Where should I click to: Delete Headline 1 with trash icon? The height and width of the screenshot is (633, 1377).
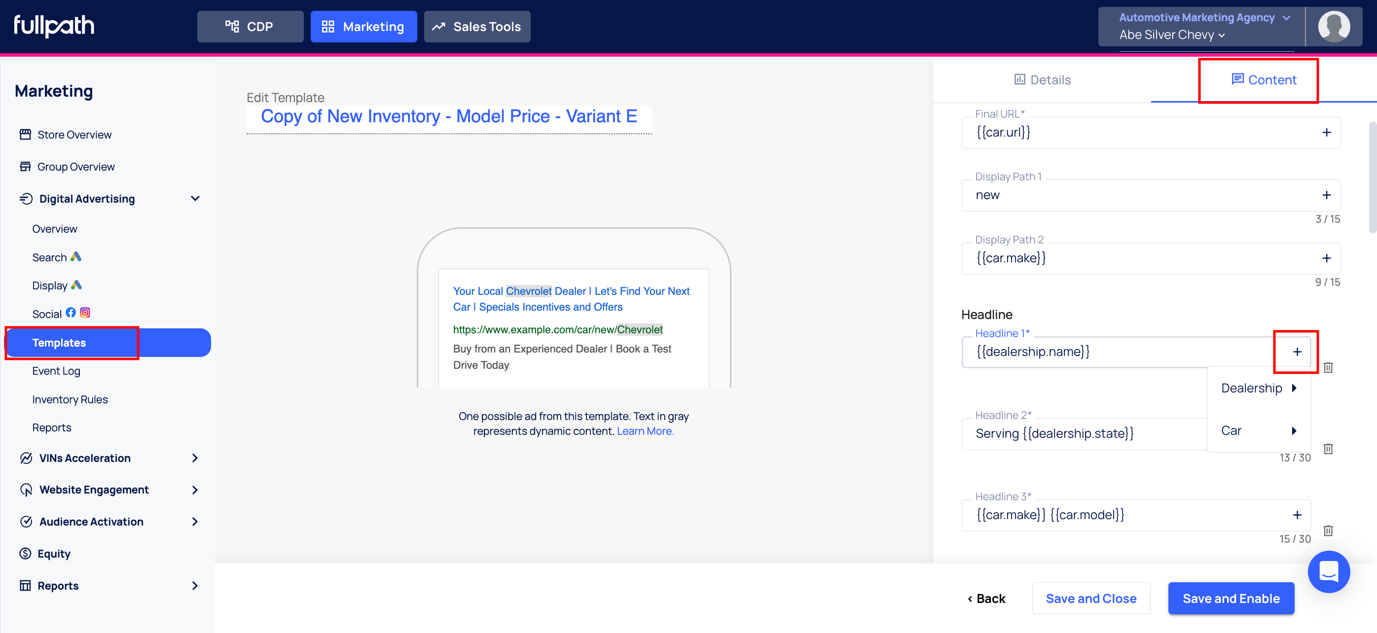tap(1328, 367)
